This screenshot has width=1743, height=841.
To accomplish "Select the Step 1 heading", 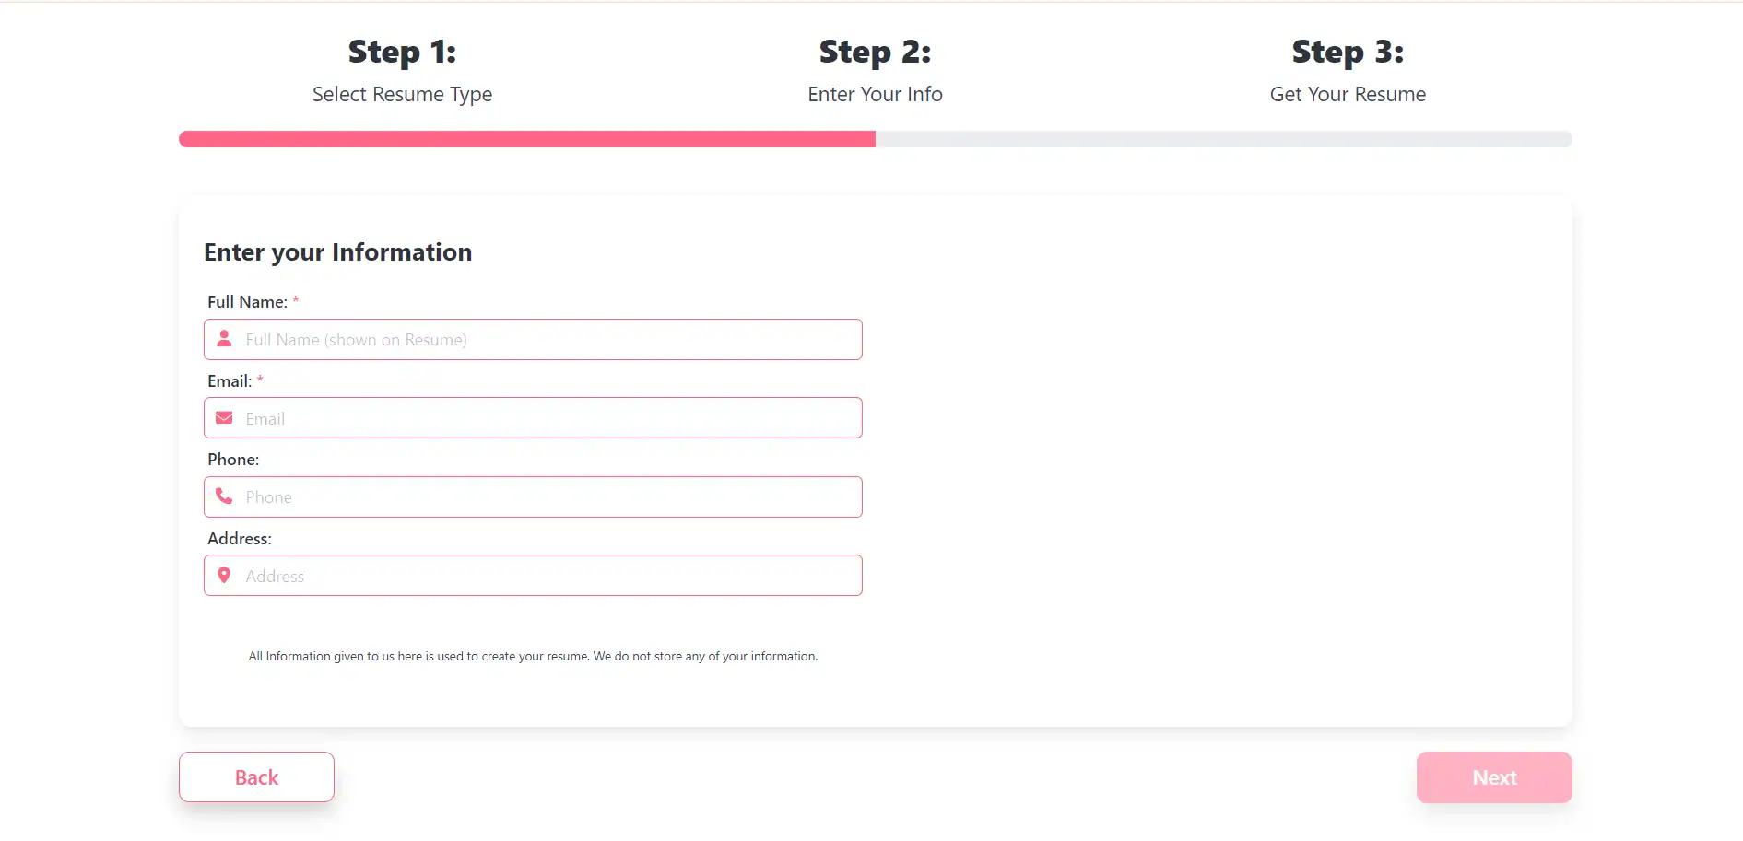I will (x=402, y=53).
